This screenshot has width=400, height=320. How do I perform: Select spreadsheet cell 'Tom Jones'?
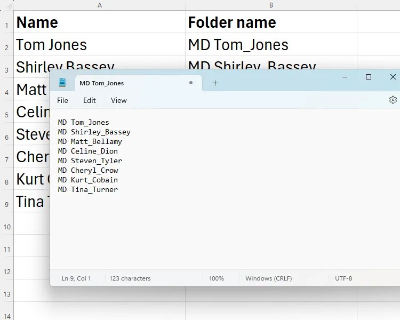coord(100,44)
